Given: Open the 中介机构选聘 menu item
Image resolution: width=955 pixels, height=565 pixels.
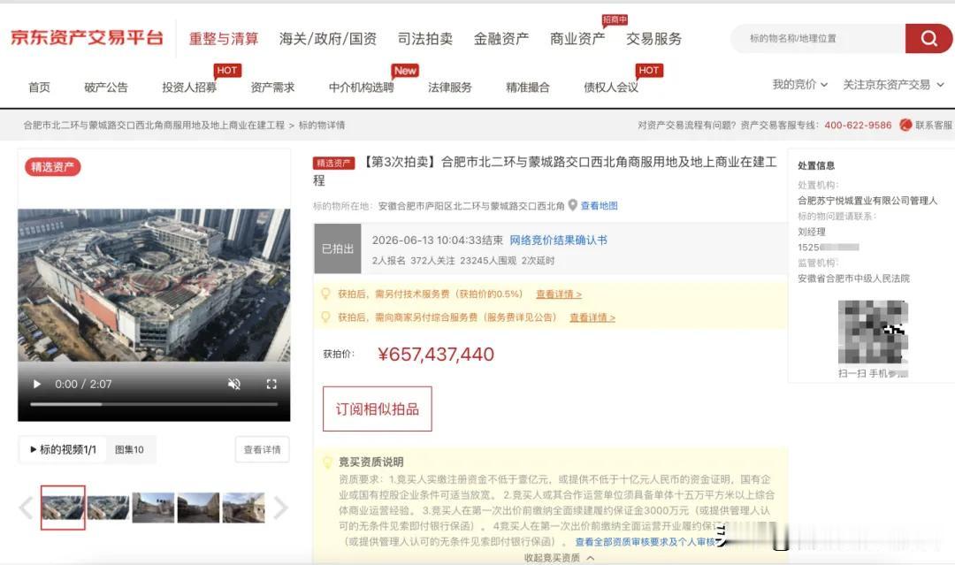Looking at the screenshot, I should pos(361,88).
